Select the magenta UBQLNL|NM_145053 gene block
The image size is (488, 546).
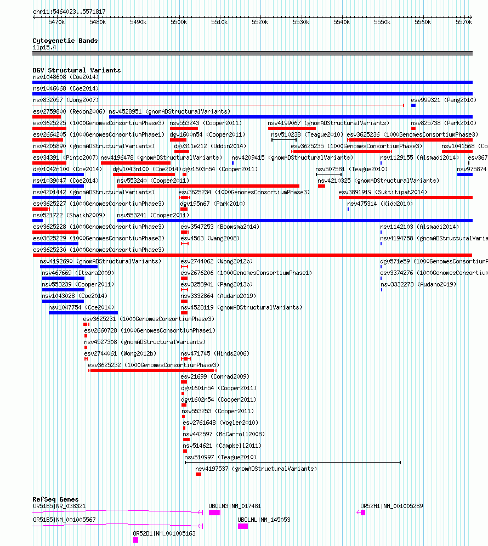(243, 526)
